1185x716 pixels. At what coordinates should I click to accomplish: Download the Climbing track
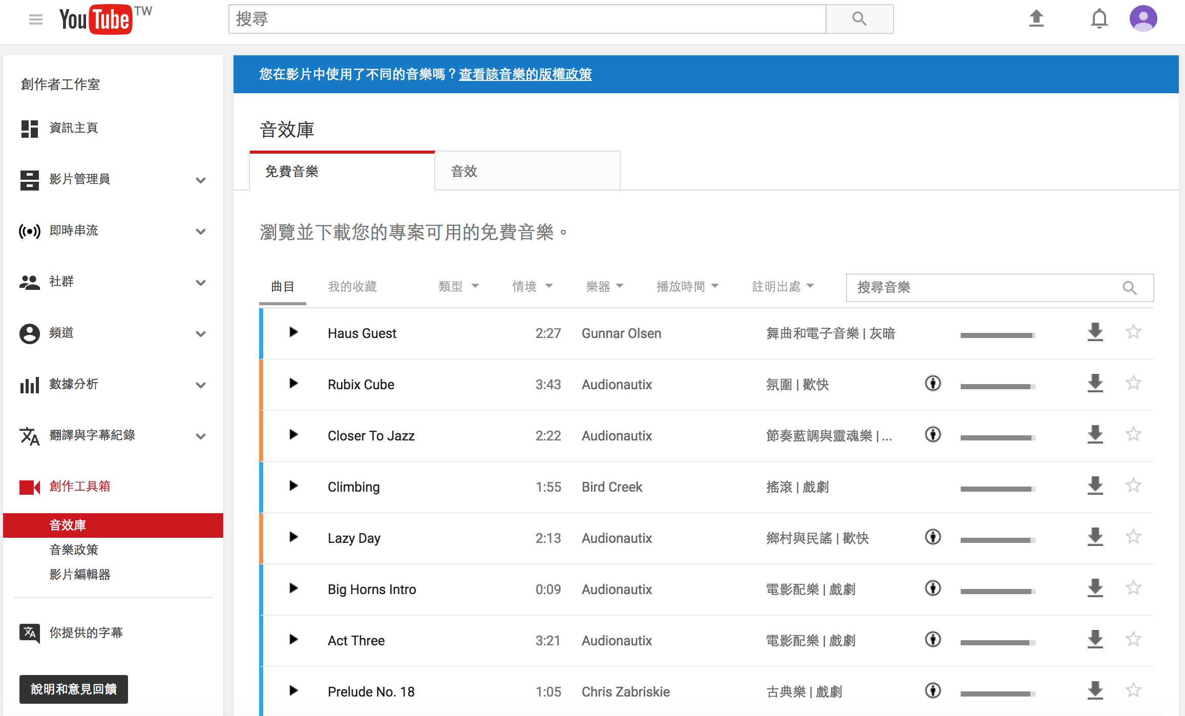pos(1095,486)
